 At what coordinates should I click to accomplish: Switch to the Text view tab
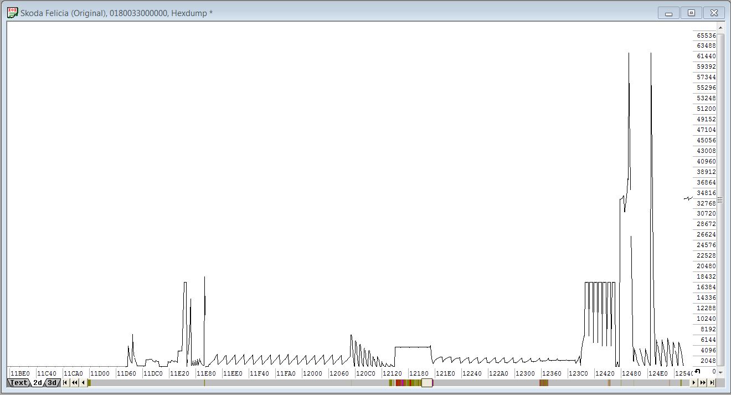[x=18, y=383]
